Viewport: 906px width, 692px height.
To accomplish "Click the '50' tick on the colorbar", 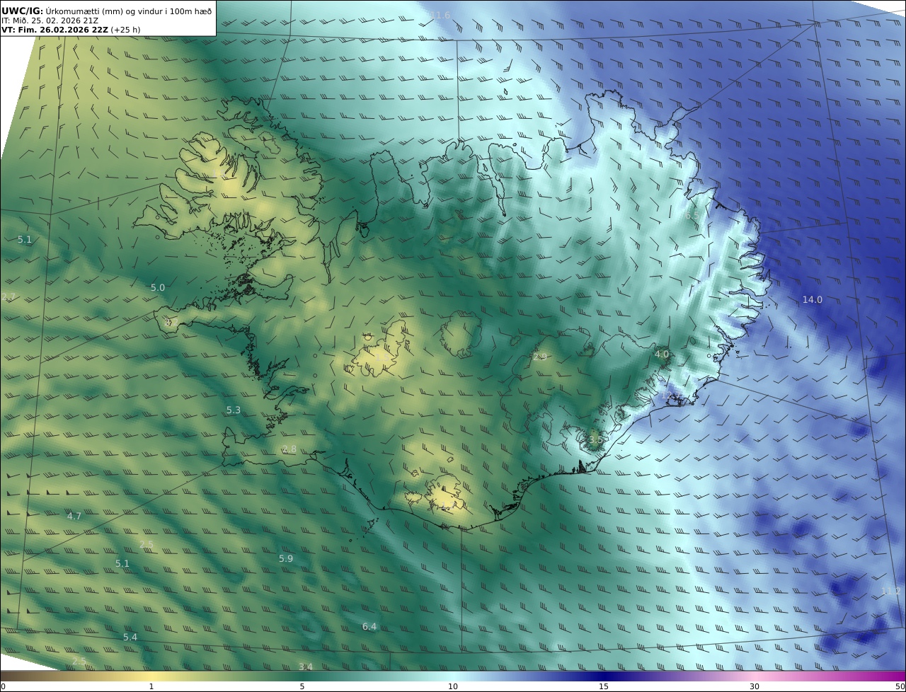I will [x=900, y=686].
